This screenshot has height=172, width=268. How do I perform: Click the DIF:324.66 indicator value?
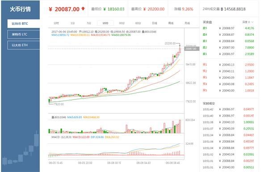coord(97,137)
